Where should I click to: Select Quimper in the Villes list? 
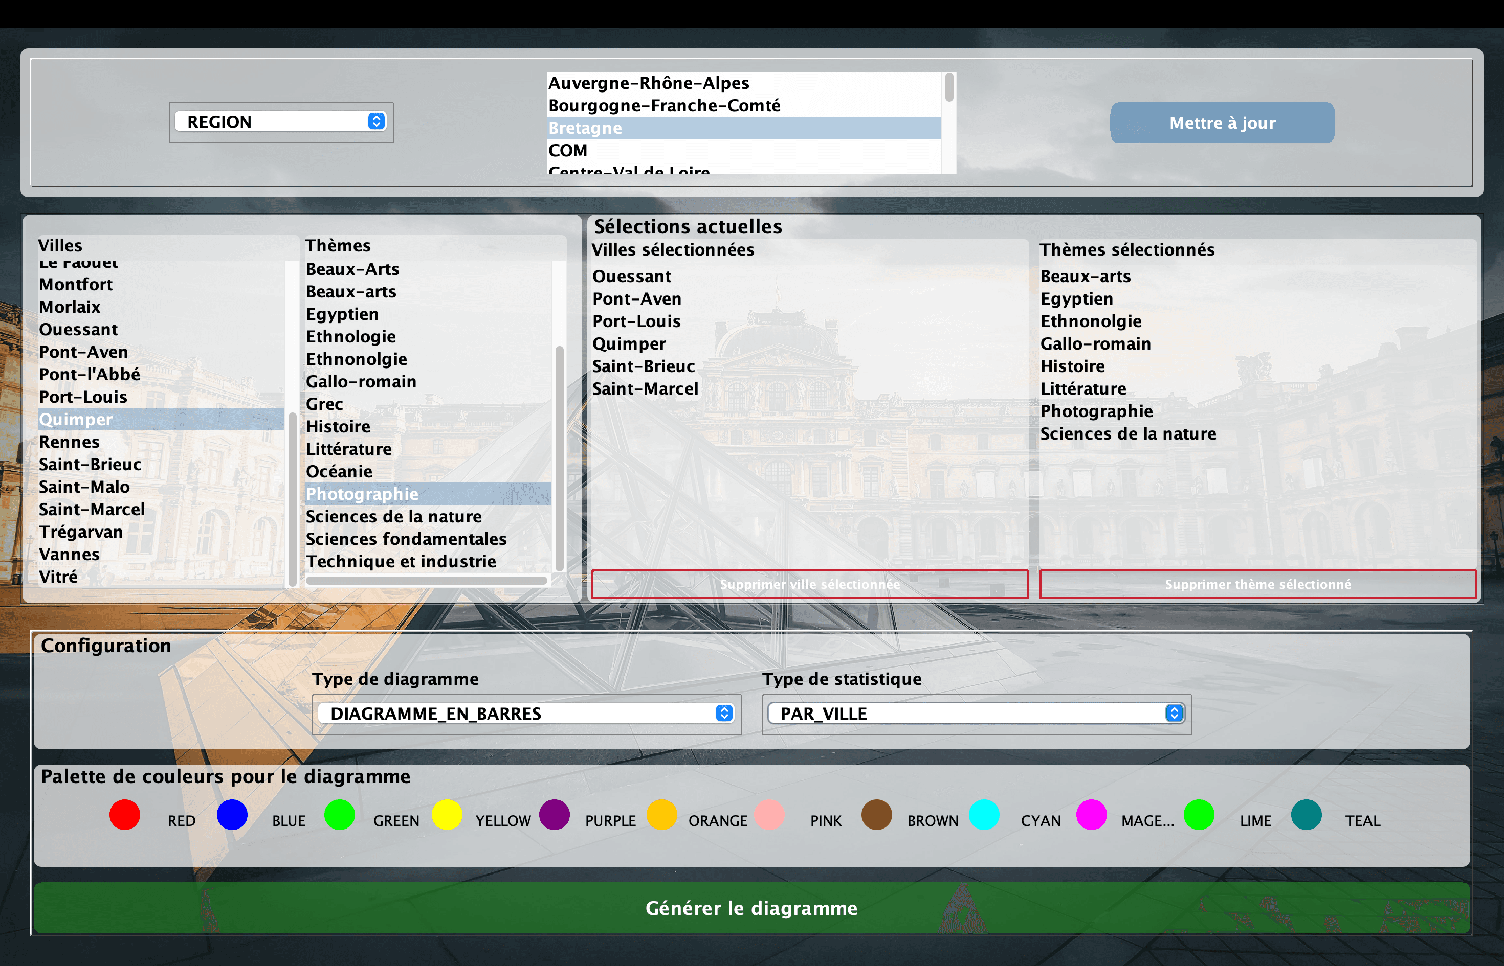click(x=76, y=419)
